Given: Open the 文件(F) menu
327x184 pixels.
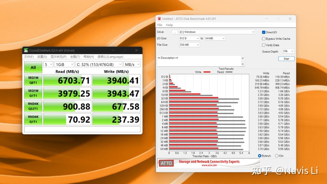Looking at the screenshot, I should click(x=29, y=57).
